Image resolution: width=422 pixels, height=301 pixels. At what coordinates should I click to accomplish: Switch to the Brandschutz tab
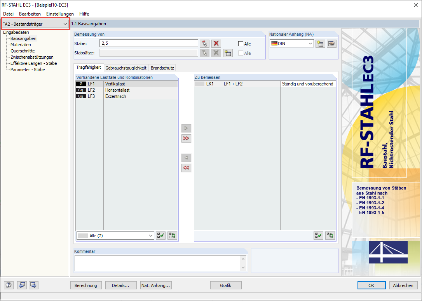tap(162, 68)
